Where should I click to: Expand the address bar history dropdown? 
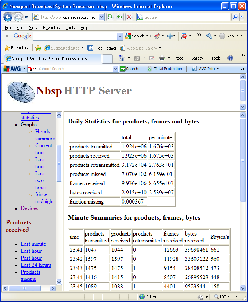tap(102, 17)
